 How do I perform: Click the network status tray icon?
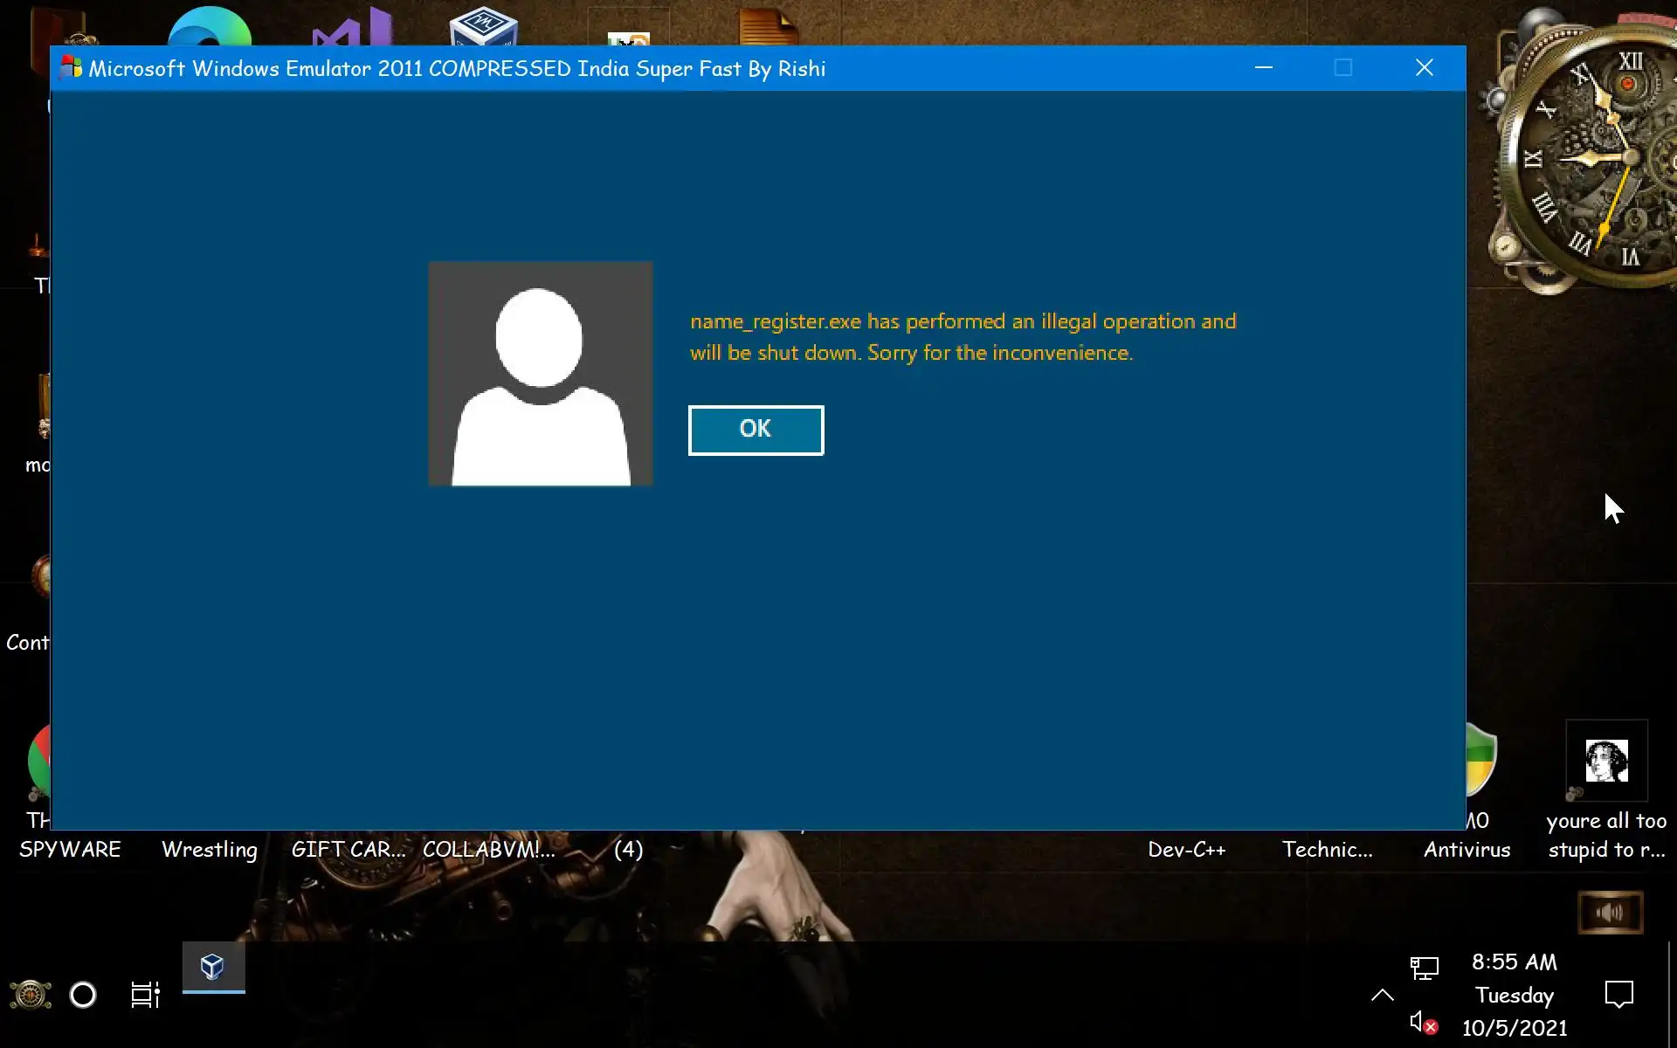tap(1424, 968)
